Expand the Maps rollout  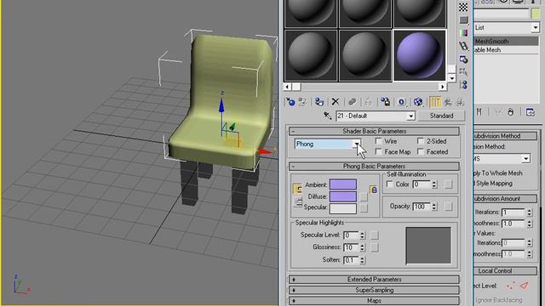(x=374, y=300)
